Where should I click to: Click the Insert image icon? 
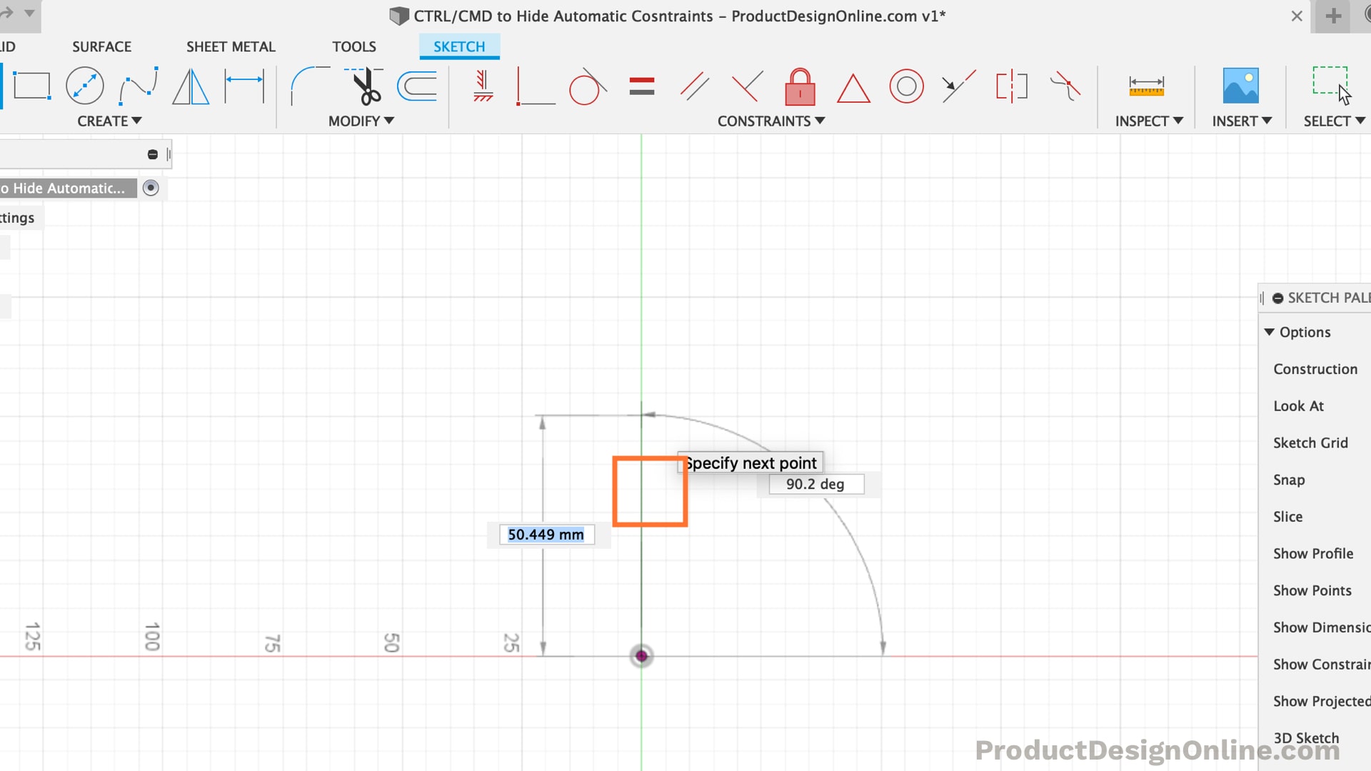pyautogui.click(x=1241, y=86)
